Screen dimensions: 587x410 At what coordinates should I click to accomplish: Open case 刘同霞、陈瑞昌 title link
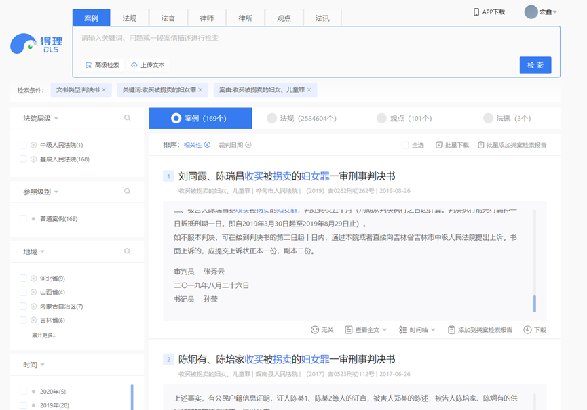287,176
